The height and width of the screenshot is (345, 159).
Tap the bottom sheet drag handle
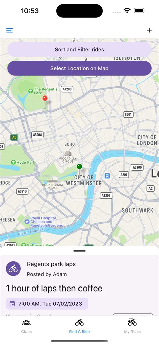[x=79, y=251]
